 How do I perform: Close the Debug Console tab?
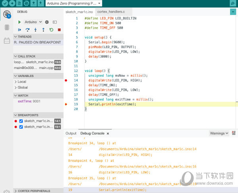tap(108, 133)
